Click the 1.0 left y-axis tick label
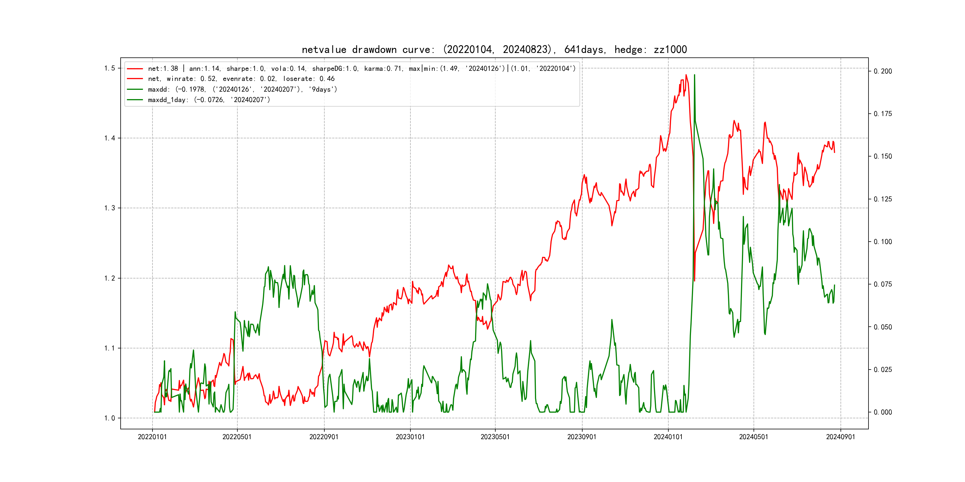965x482 pixels. 109,418
